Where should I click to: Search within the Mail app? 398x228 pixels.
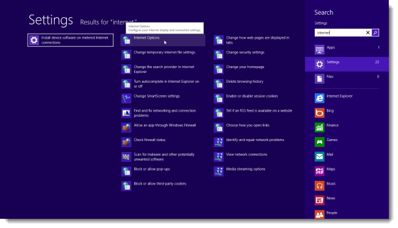[x=347, y=156]
